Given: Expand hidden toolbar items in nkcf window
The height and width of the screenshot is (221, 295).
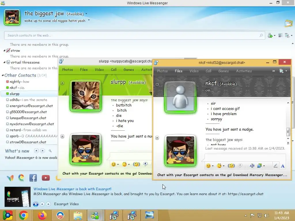Looking at the screenshot, I should tap(274, 71).
